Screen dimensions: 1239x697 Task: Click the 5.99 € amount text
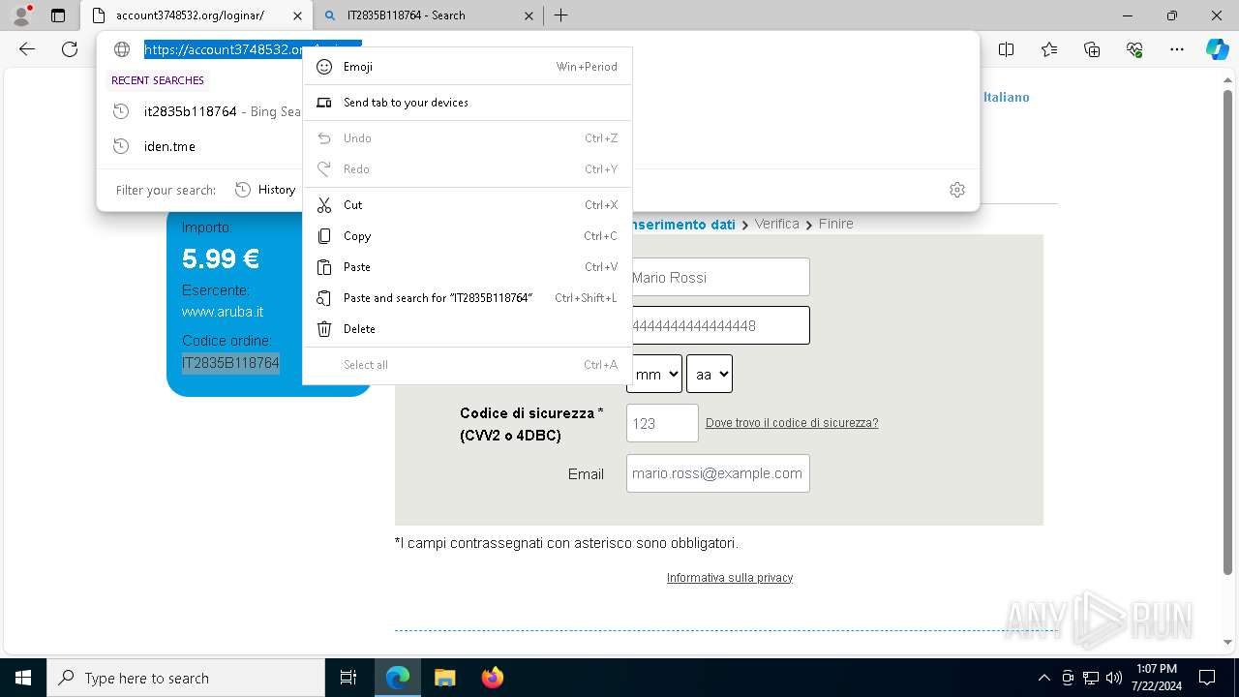point(221,258)
